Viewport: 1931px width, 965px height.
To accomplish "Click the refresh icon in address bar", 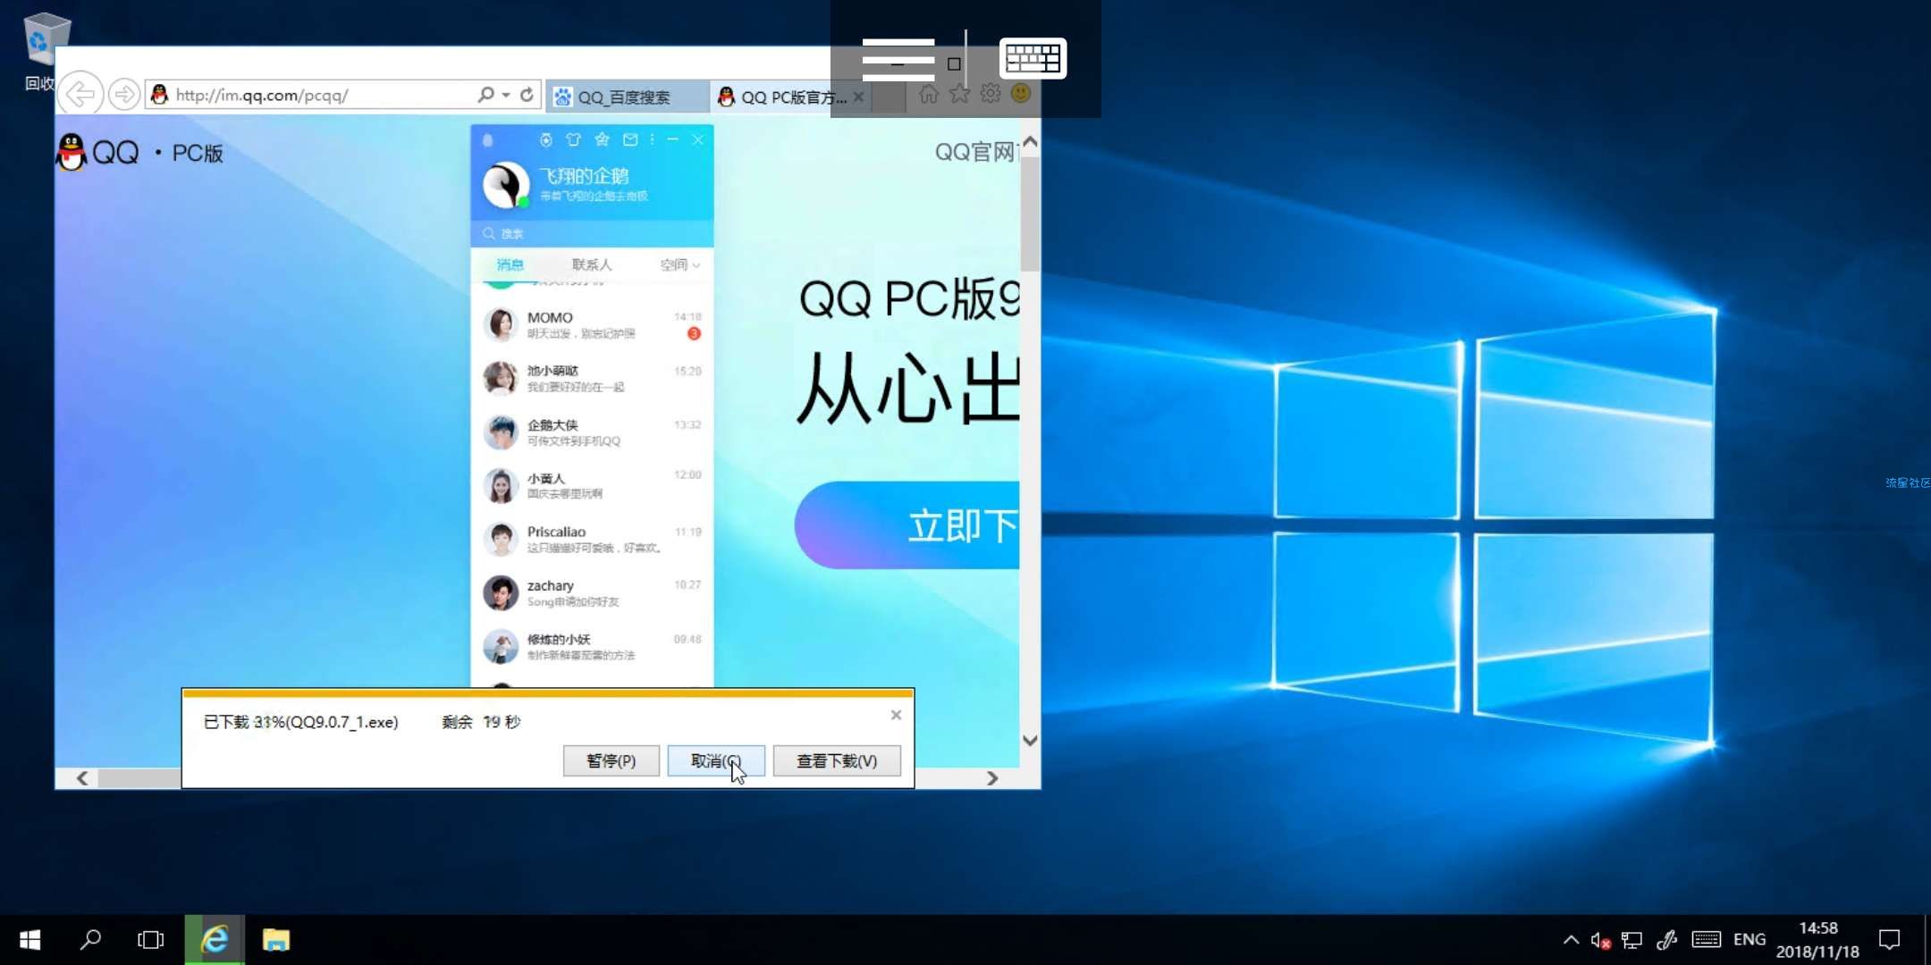I will (527, 95).
